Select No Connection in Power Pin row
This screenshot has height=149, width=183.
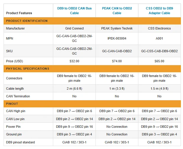[117, 127]
